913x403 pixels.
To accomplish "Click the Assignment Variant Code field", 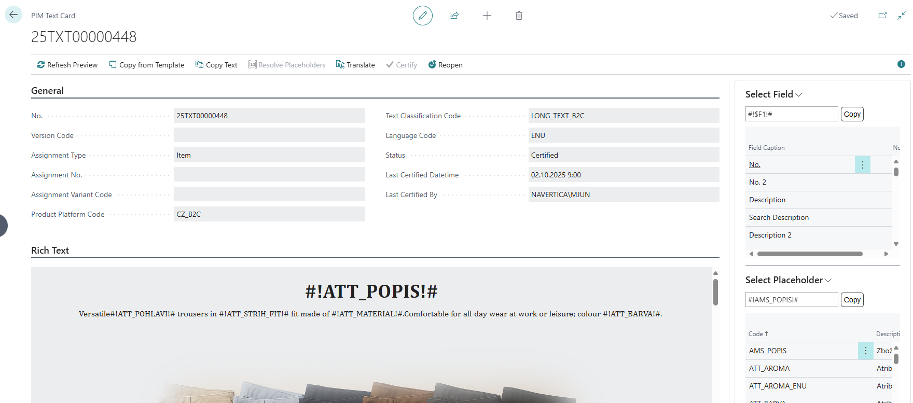I will coord(269,194).
